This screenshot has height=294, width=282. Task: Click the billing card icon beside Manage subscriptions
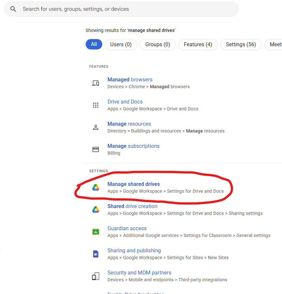pyautogui.click(x=96, y=149)
